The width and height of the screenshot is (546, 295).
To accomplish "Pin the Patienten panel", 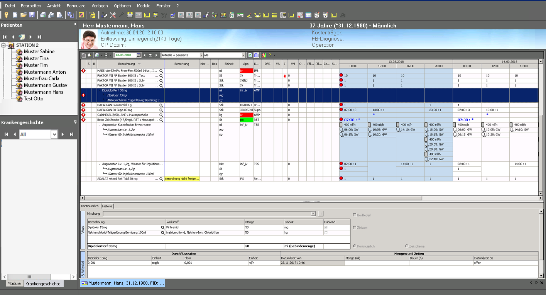I will pos(75,25).
